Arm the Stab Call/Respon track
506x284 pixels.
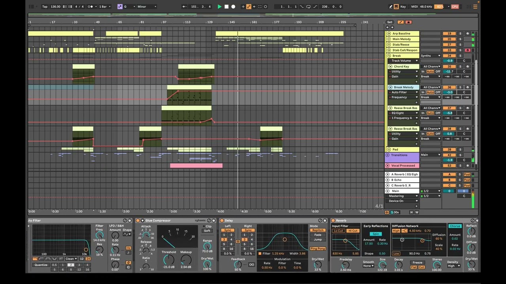[x=468, y=50]
